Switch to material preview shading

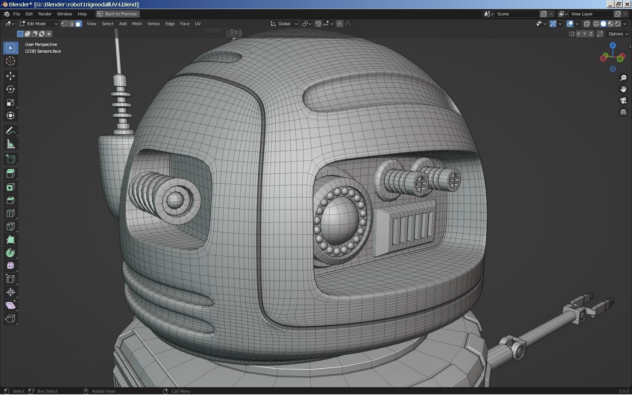click(611, 24)
